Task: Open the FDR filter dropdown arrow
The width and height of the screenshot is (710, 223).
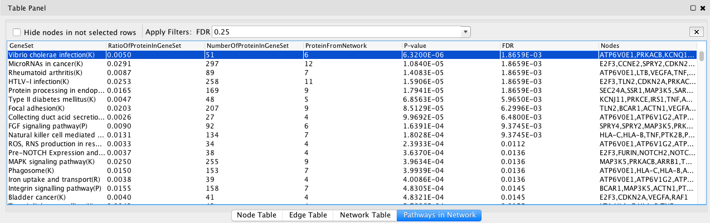Action: click(466, 32)
